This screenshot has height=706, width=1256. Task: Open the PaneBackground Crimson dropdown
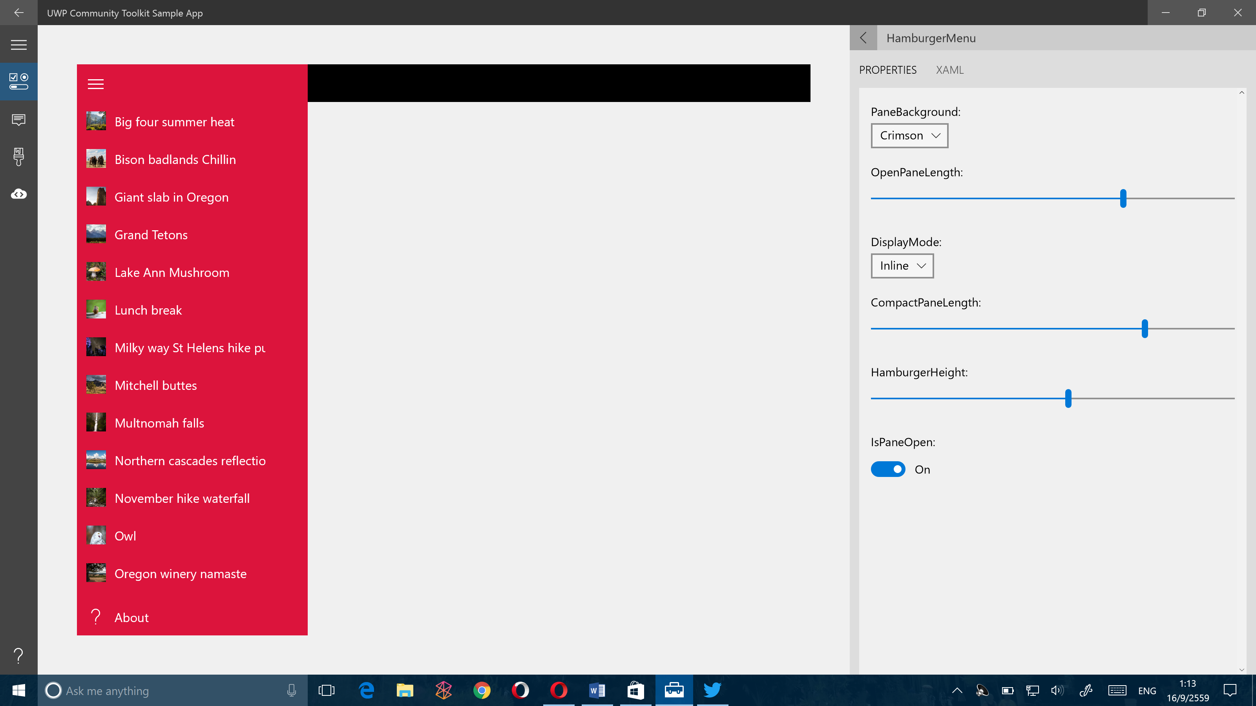click(x=909, y=135)
